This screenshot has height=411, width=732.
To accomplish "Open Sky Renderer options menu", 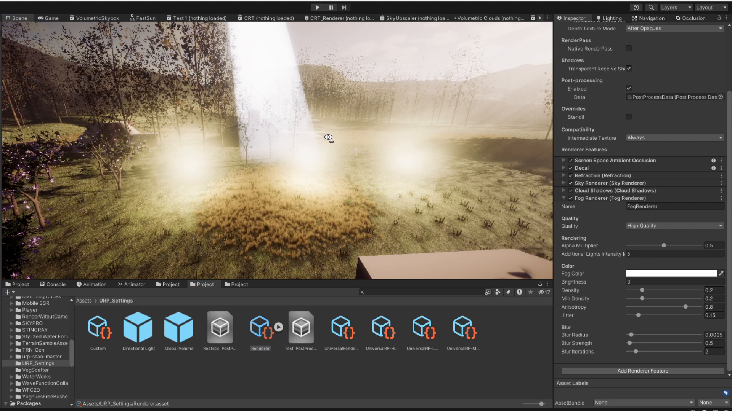I will (x=721, y=183).
